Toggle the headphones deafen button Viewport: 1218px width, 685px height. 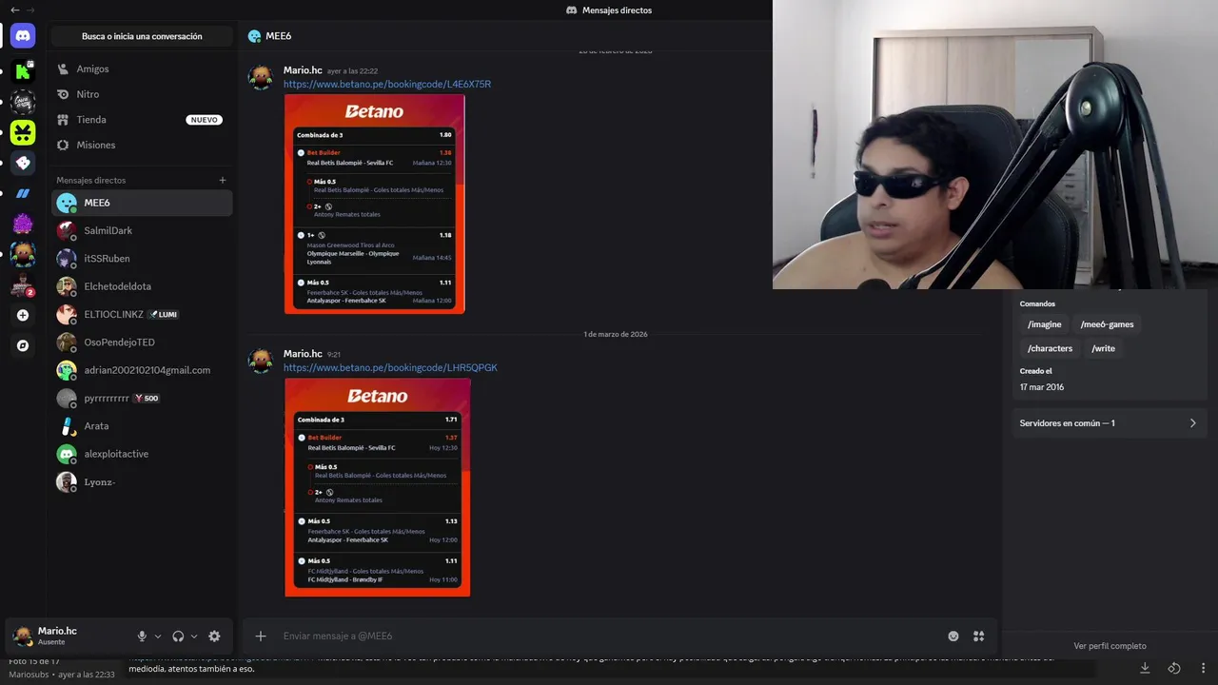178,636
